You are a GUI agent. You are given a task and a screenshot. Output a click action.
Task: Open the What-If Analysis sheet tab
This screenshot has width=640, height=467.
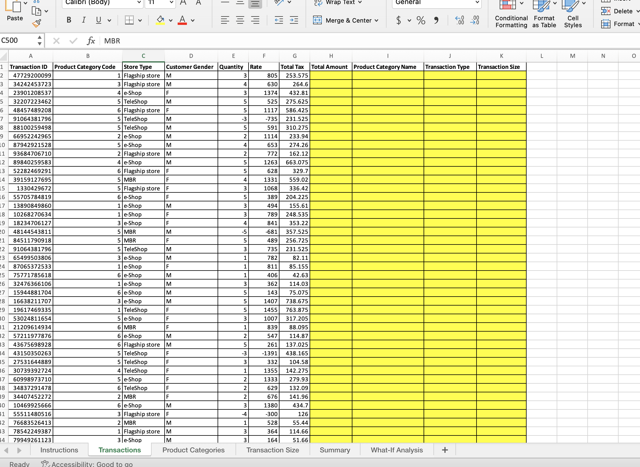pyautogui.click(x=397, y=450)
